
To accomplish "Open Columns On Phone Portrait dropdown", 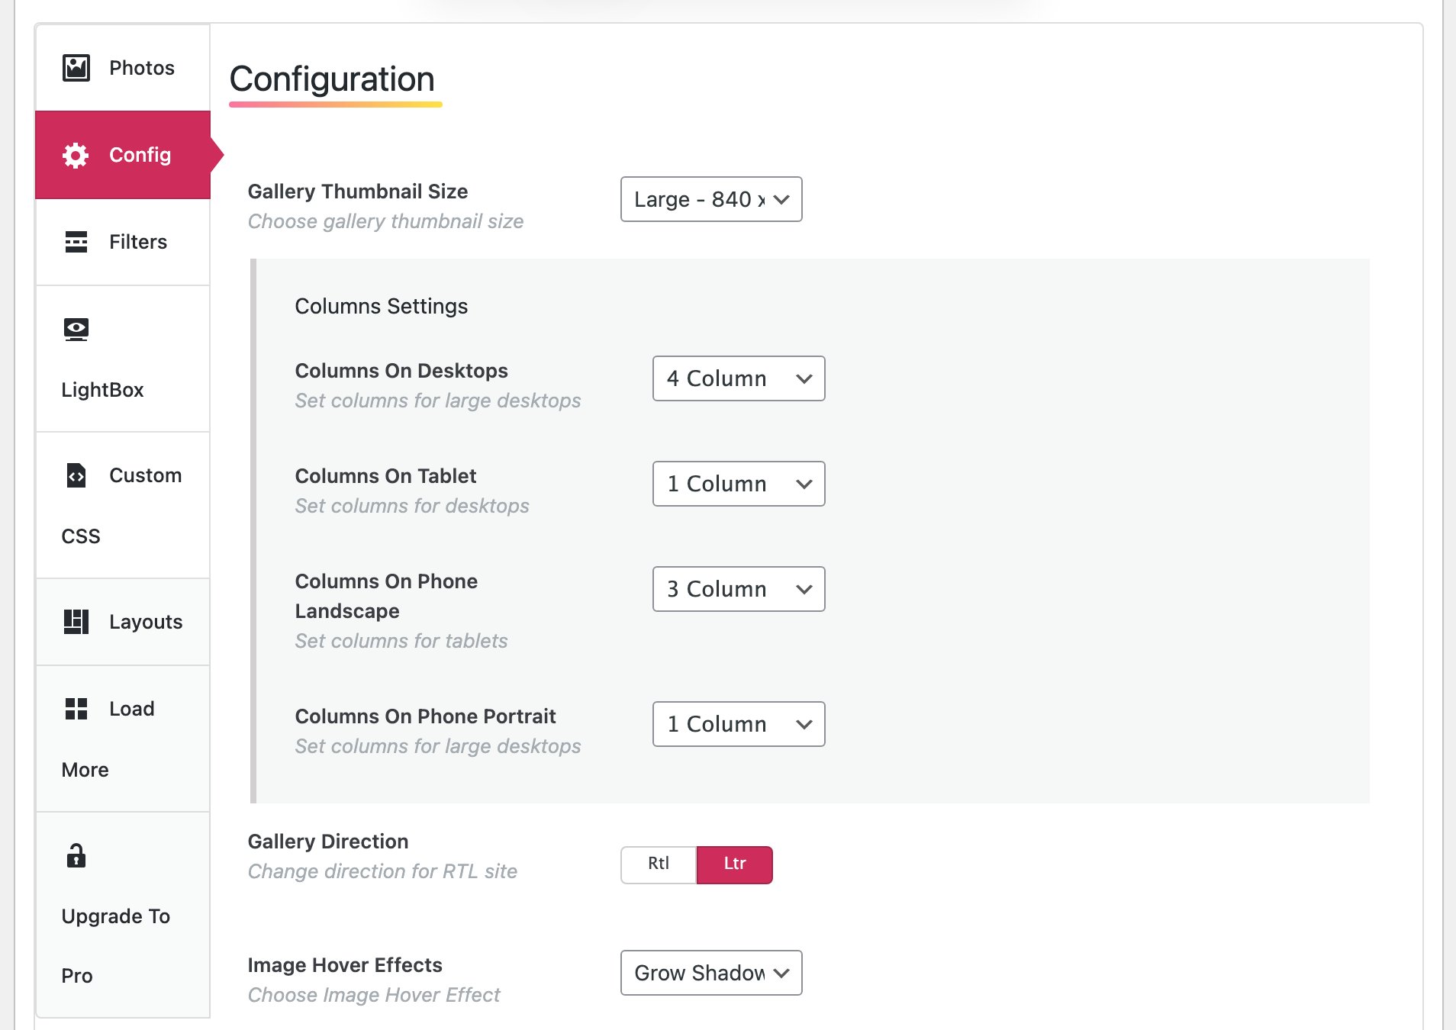I will 739,724.
